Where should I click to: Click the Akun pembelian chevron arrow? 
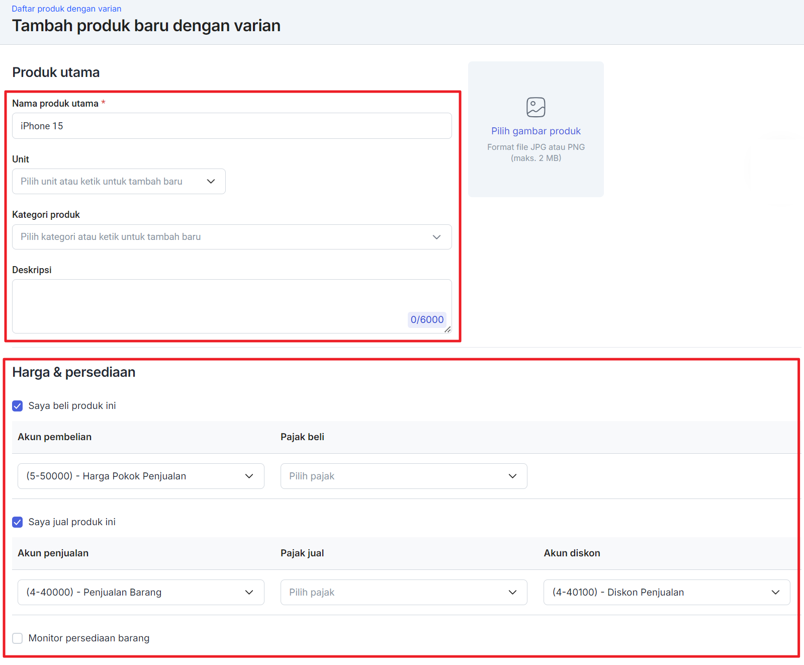(249, 476)
